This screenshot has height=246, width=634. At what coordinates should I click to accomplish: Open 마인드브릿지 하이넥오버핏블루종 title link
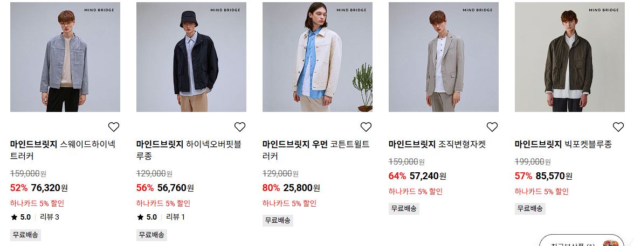tap(189, 150)
